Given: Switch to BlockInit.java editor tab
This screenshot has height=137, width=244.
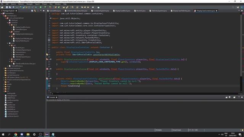Looking at the screenshot, I should click(140, 11).
